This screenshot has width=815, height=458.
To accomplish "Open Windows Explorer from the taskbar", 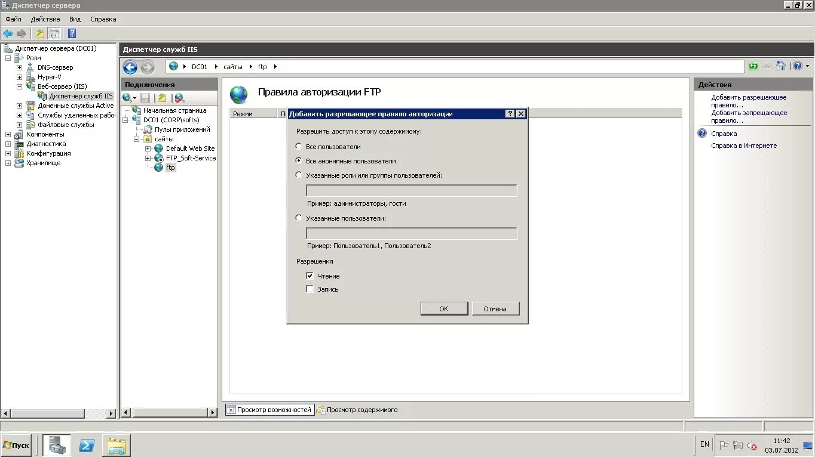I will coord(117,445).
